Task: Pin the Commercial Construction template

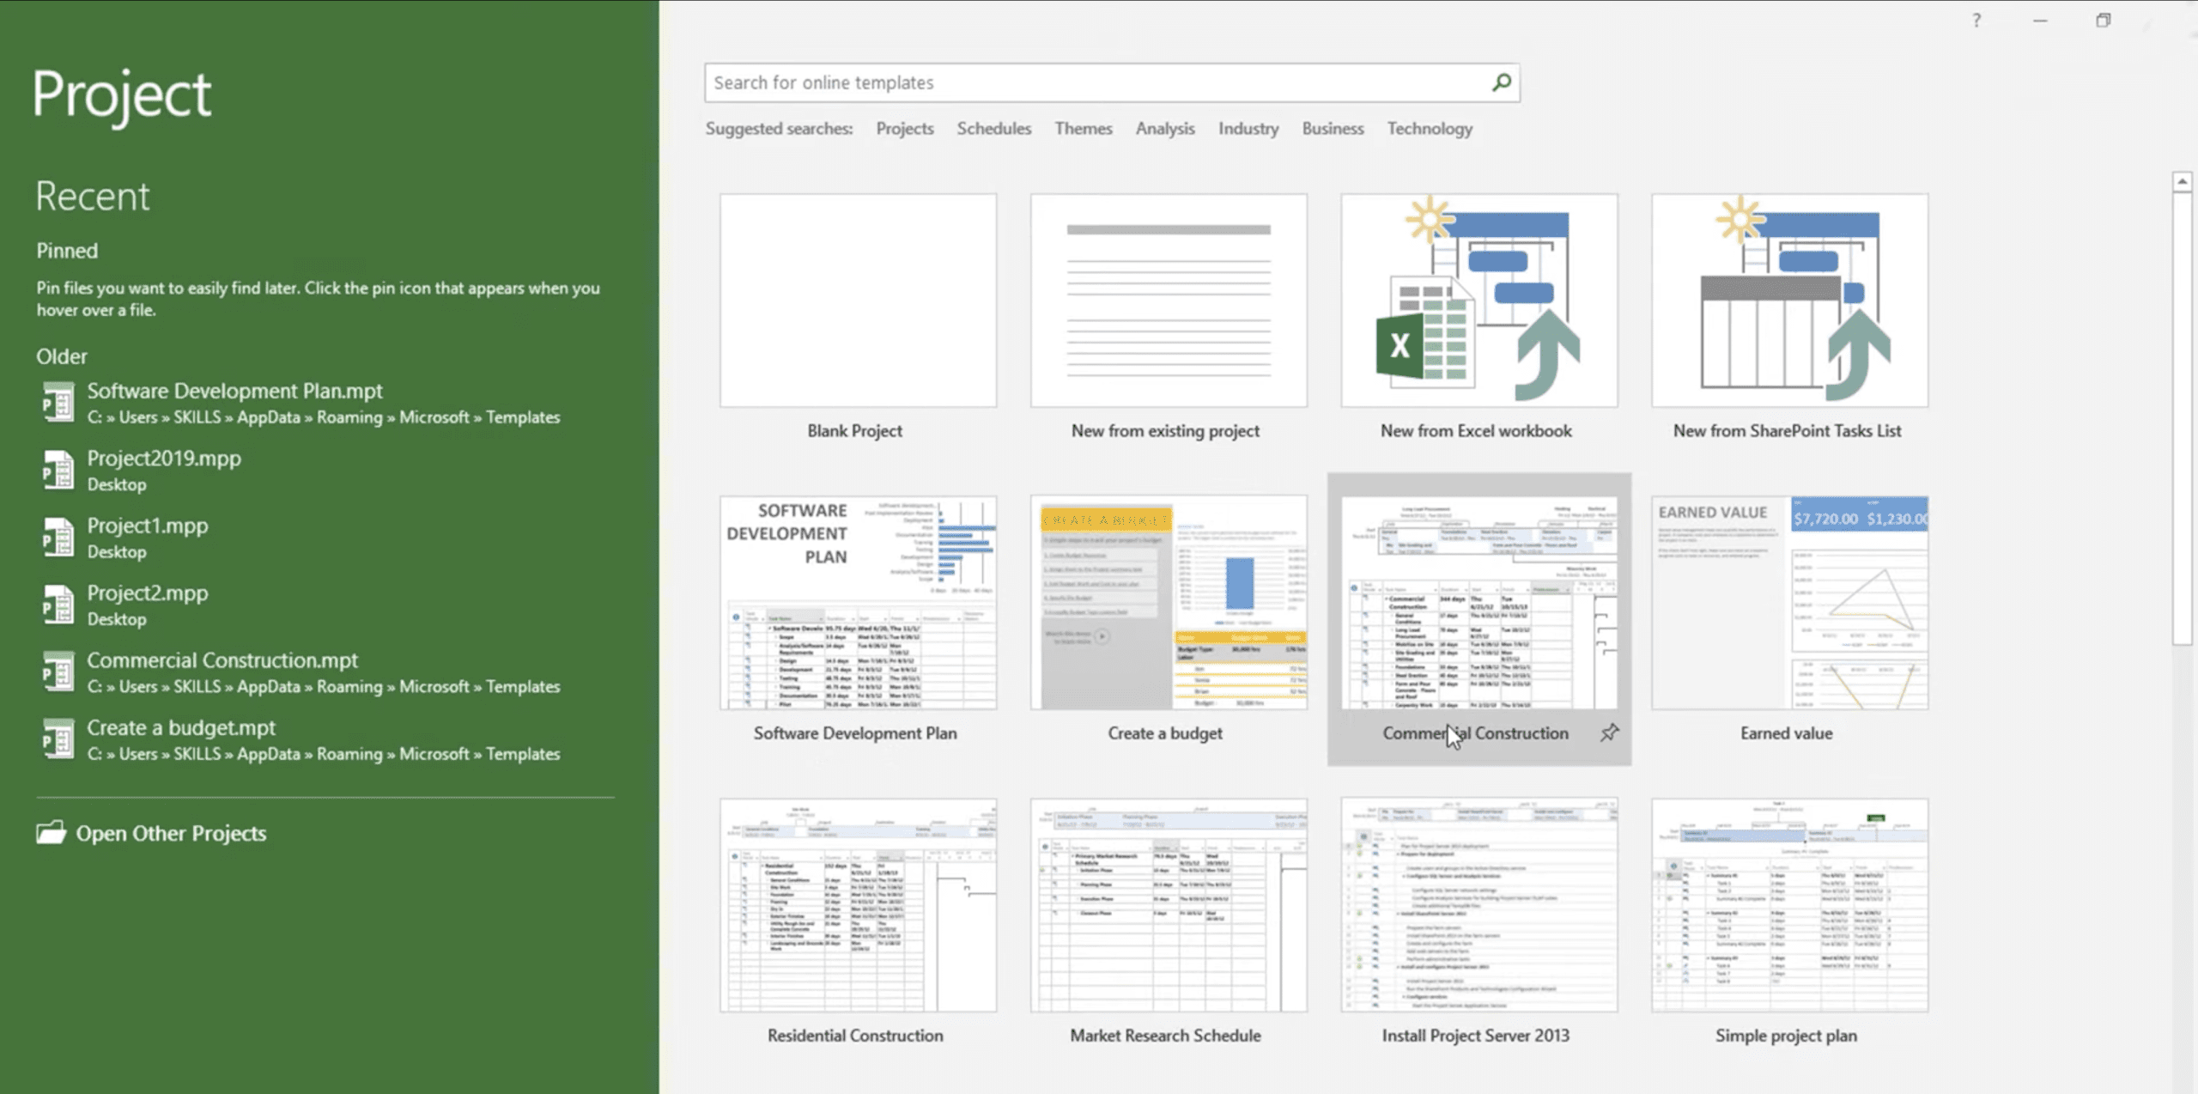Action: tap(1609, 732)
